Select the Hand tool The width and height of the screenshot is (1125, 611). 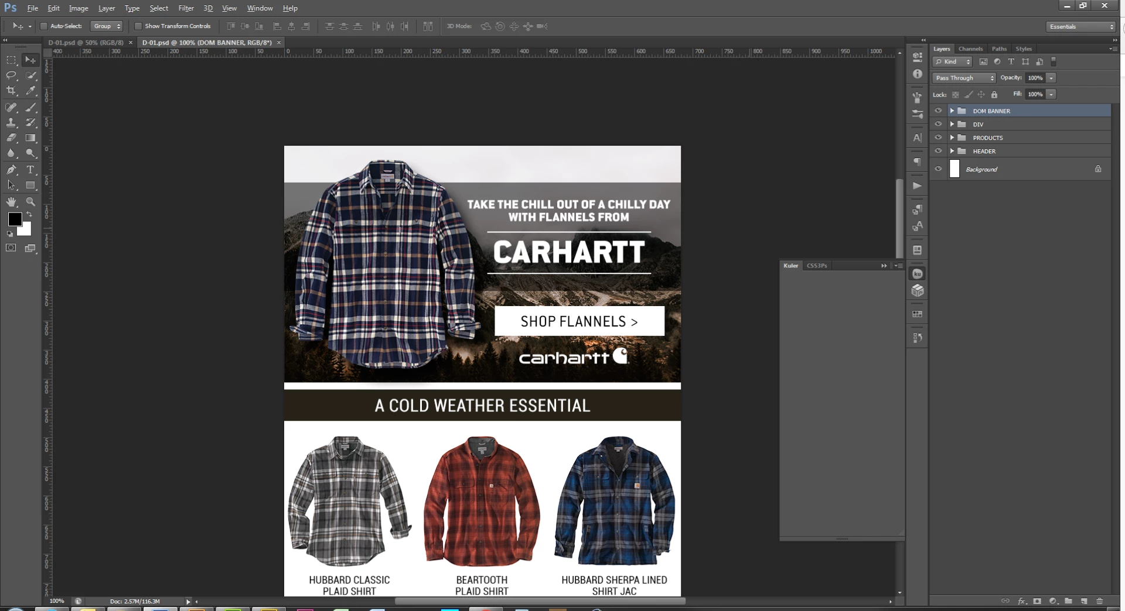[11, 202]
